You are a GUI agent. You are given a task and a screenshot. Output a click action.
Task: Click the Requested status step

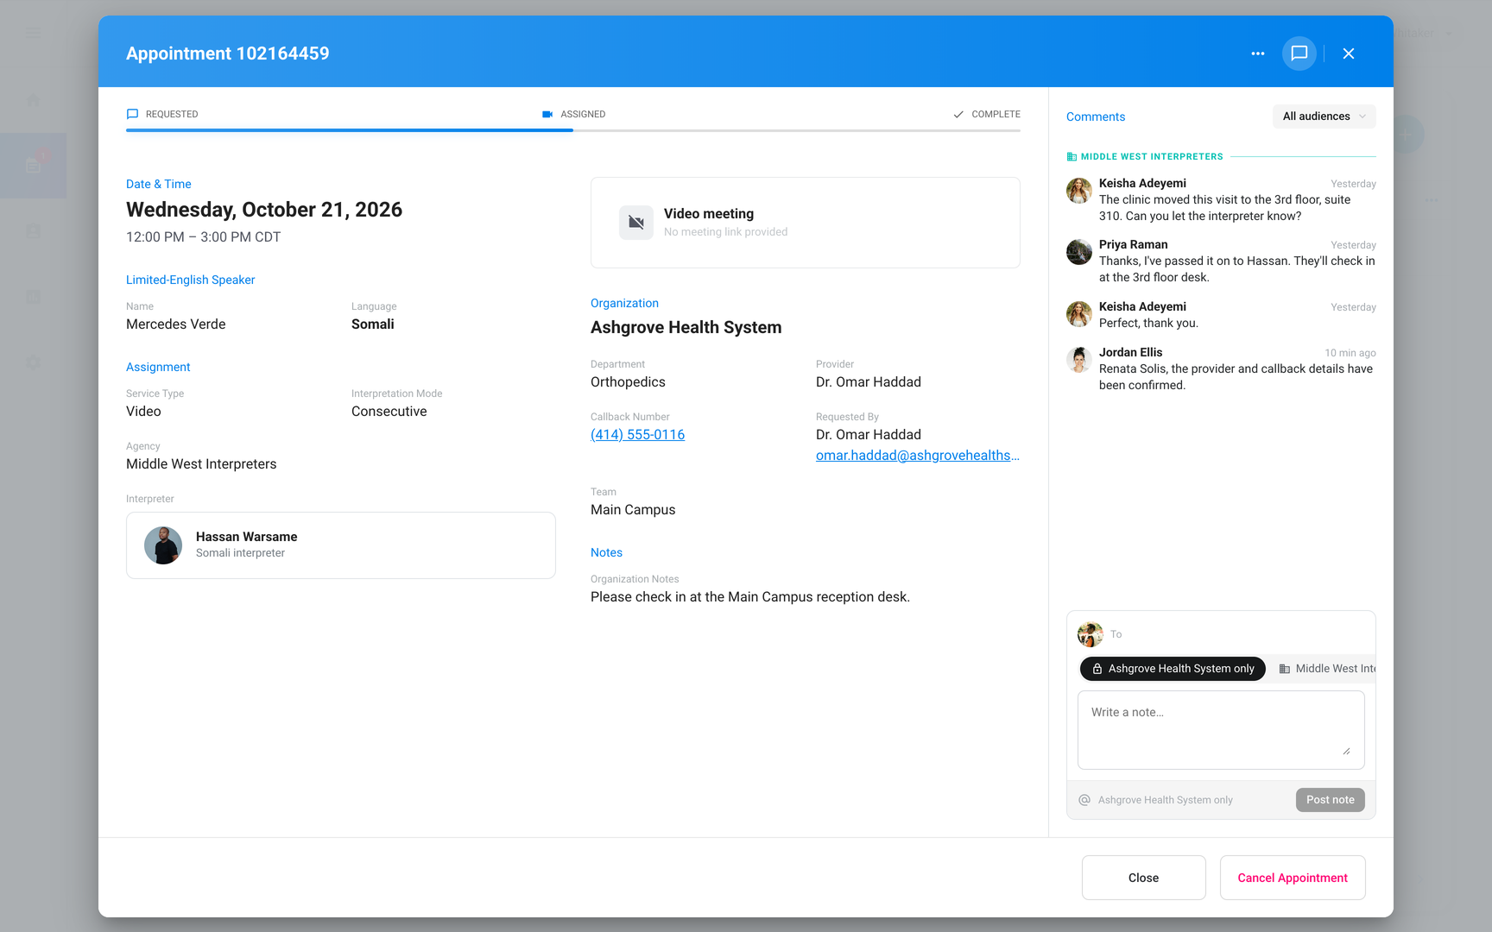click(x=162, y=114)
